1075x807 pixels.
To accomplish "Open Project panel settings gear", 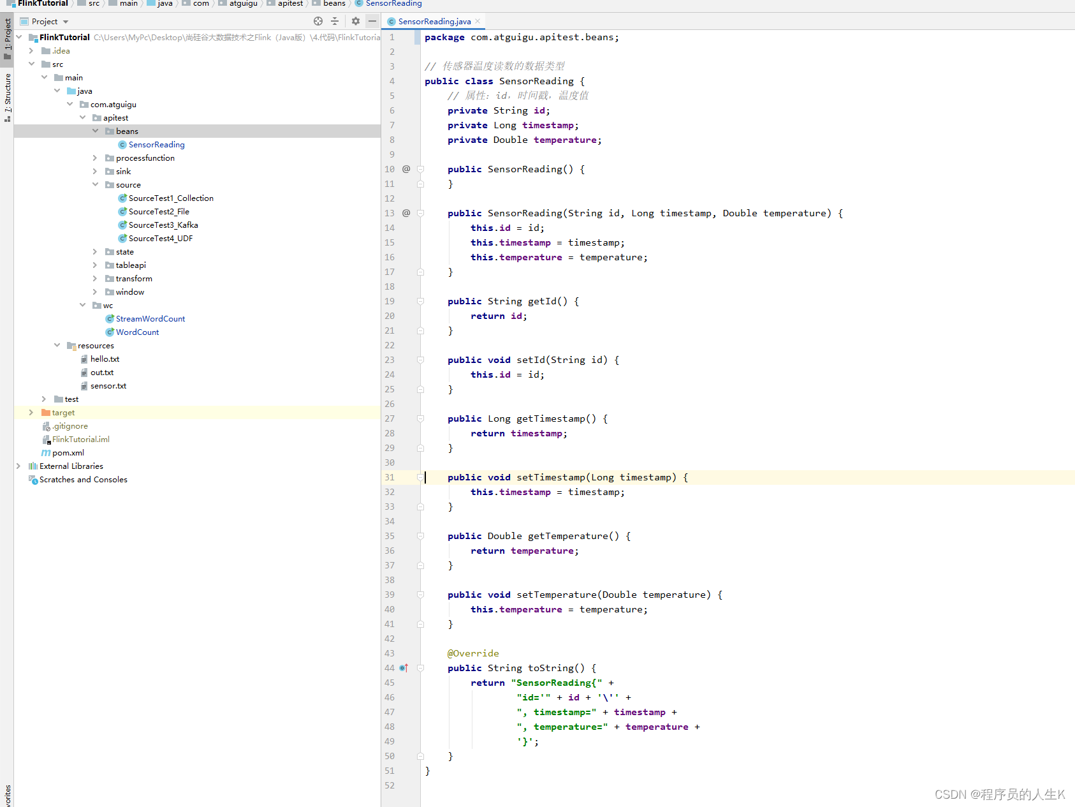I will [x=356, y=21].
